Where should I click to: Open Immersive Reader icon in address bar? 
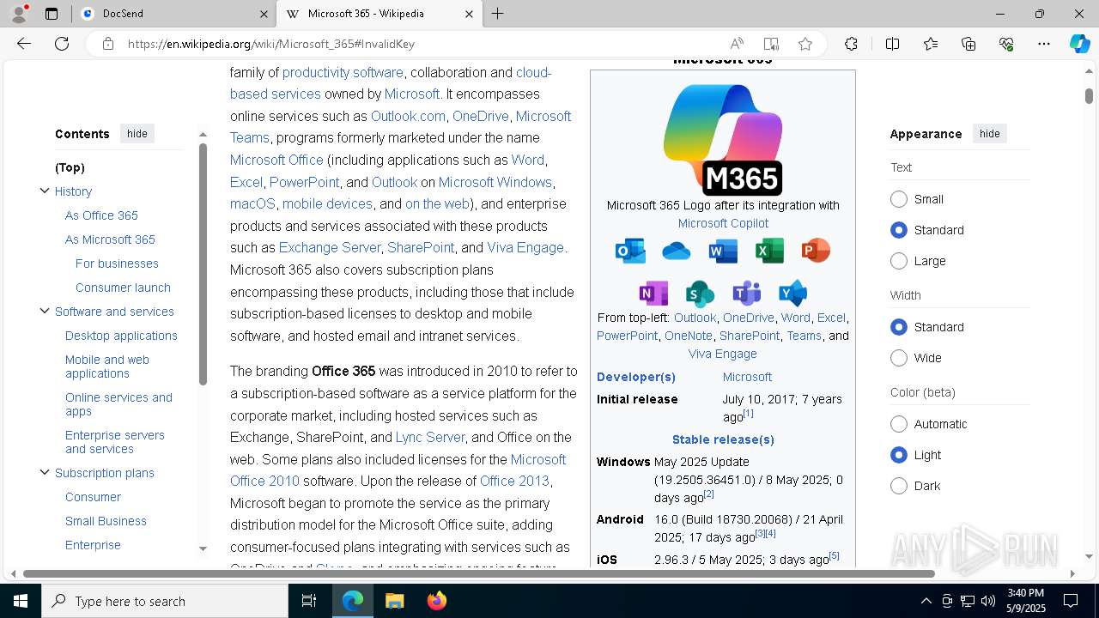pos(771,44)
